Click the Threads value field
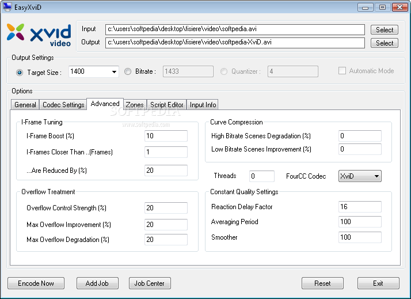 [262, 176]
